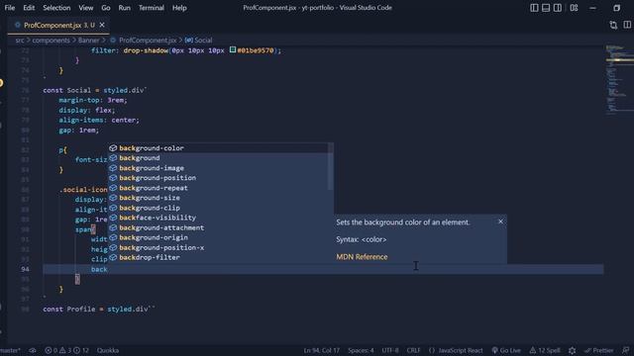
Task: Click property icon beside background-color
Action: pyautogui.click(x=113, y=148)
